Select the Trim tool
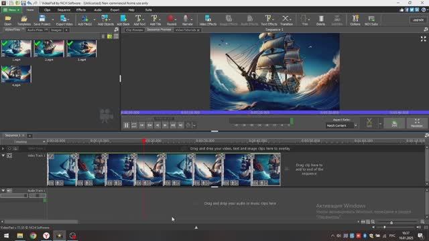 [x=304, y=20]
